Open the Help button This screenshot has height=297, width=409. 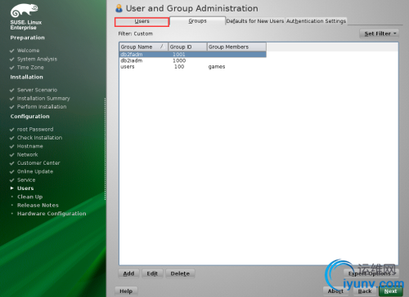(x=126, y=291)
